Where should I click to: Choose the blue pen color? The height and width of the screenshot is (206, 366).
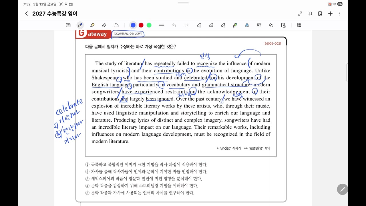coord(133,25)
